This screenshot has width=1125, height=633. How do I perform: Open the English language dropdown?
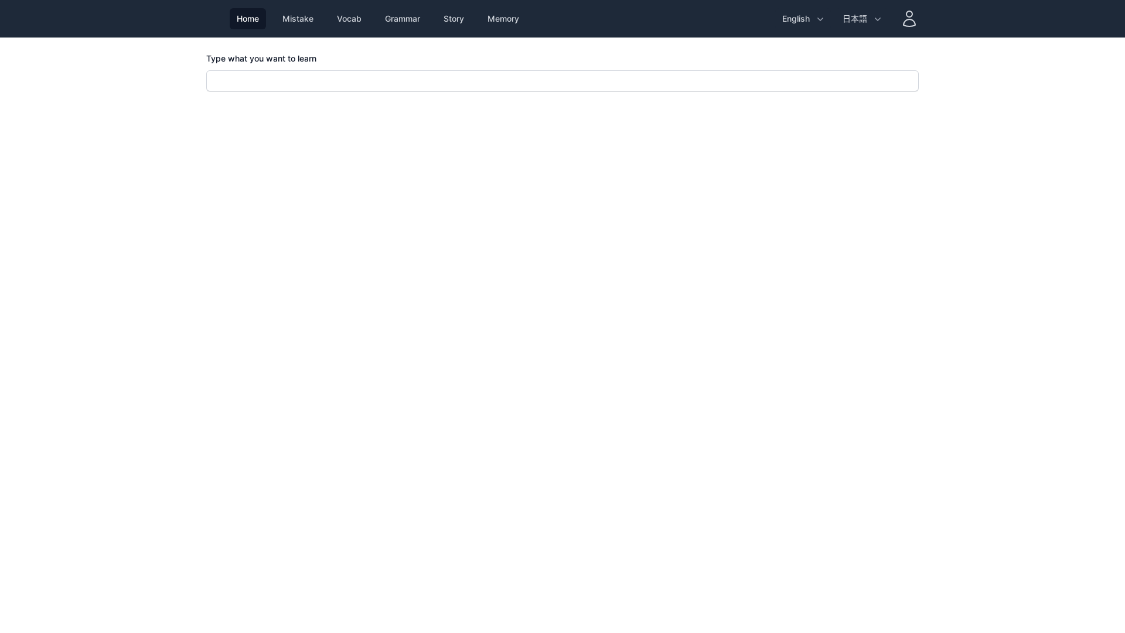[802, 19]
